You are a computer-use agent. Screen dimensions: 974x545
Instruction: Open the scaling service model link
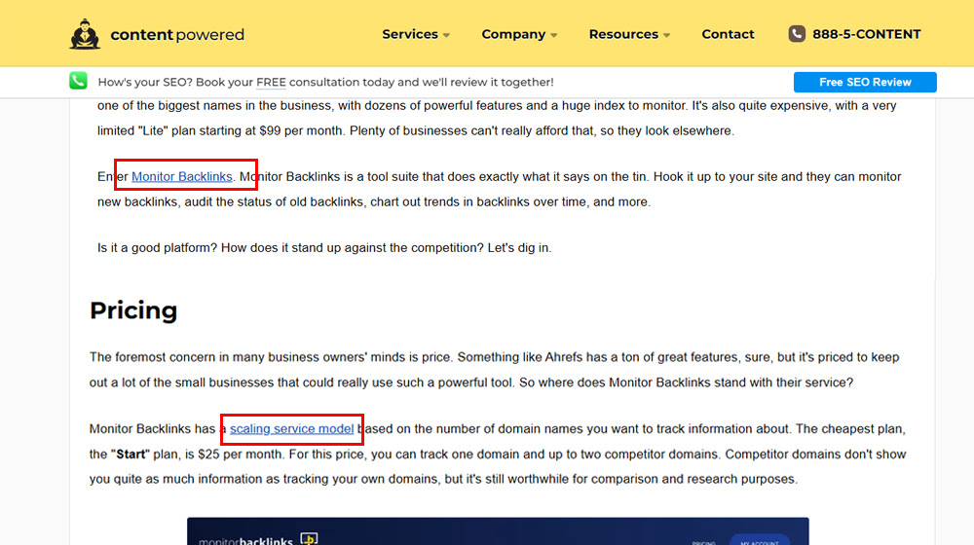click(x=291, y=429)
